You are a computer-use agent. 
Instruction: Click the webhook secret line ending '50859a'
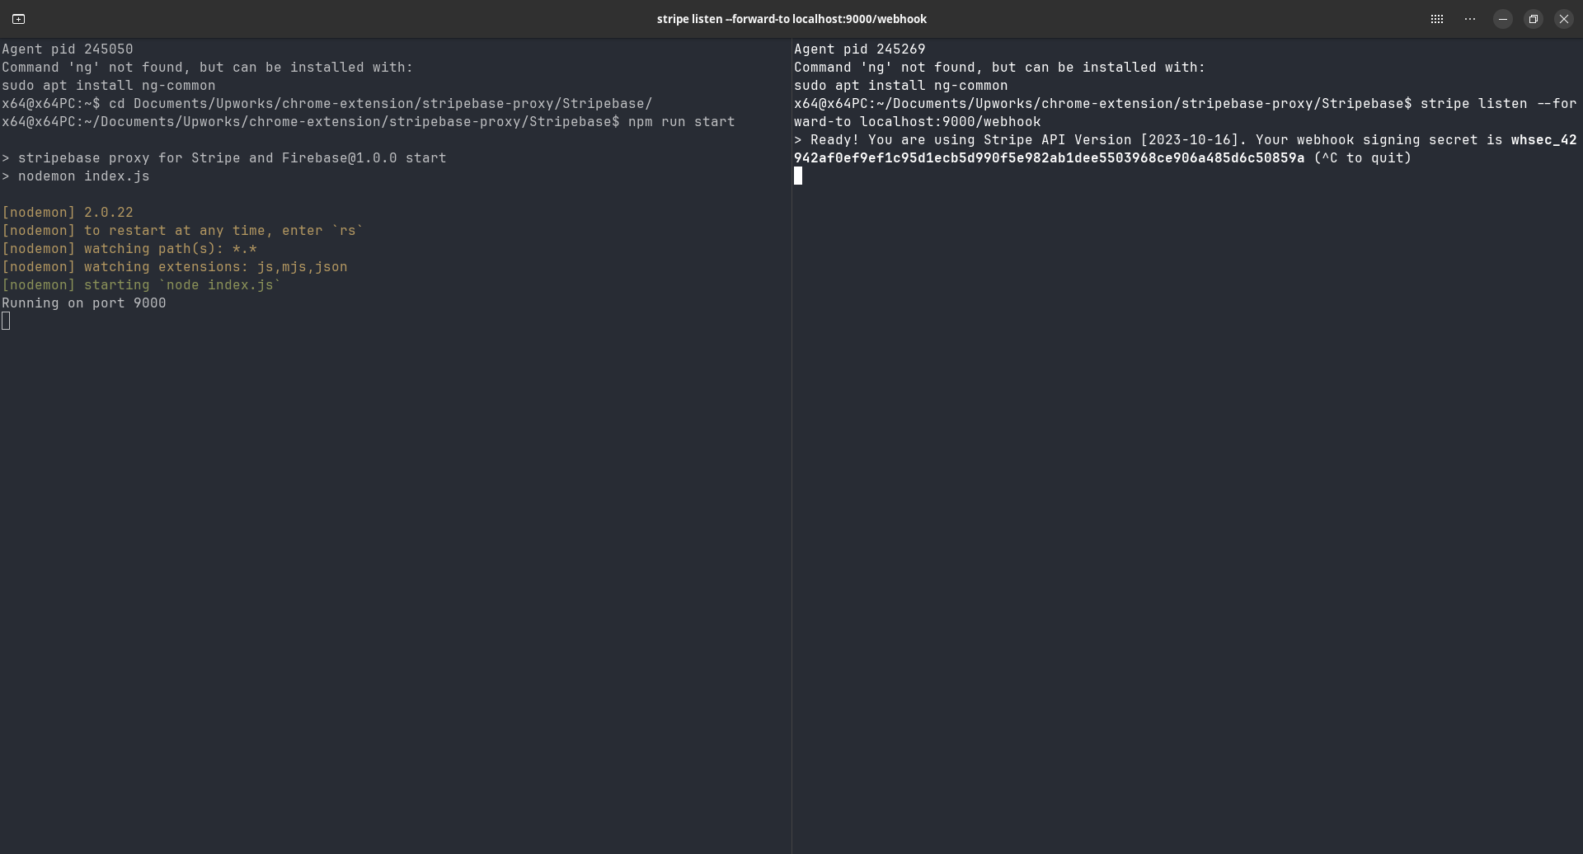point(1103,158)
